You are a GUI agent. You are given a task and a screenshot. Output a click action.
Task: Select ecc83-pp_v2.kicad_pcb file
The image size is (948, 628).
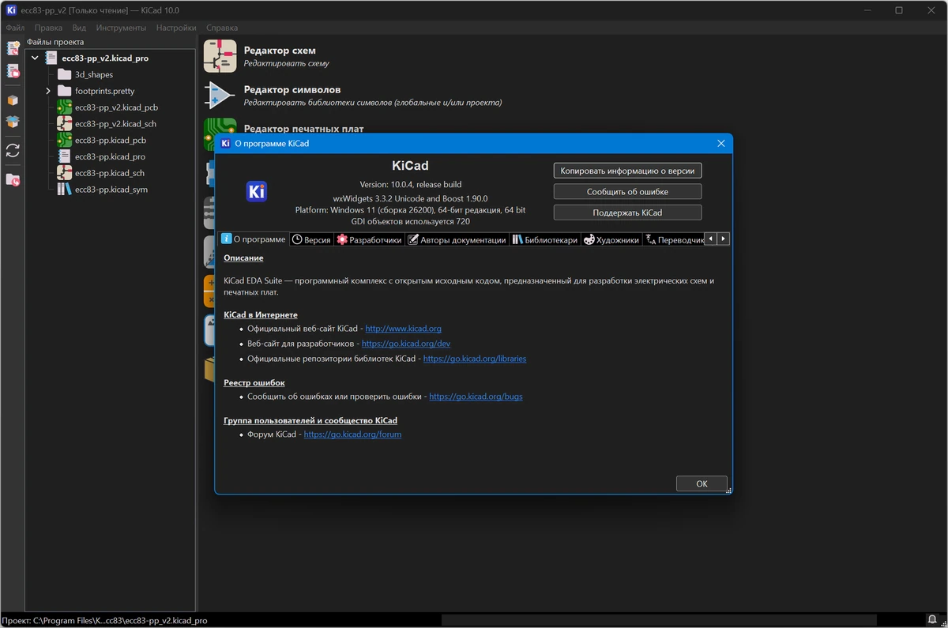(117, 107)
